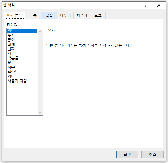Select the 숫자 category

[x=22, y=35]
